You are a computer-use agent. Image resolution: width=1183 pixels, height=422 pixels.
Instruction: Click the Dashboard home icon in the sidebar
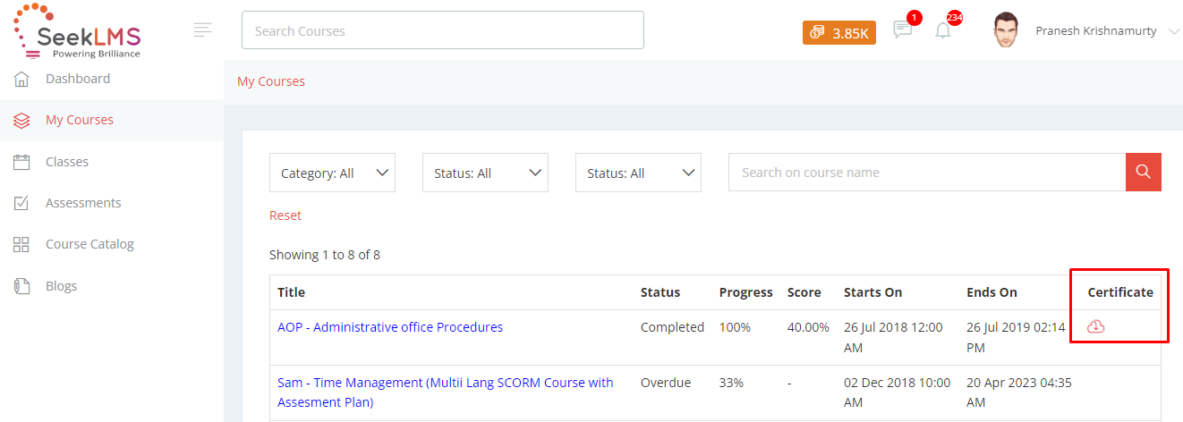point(22,79)
